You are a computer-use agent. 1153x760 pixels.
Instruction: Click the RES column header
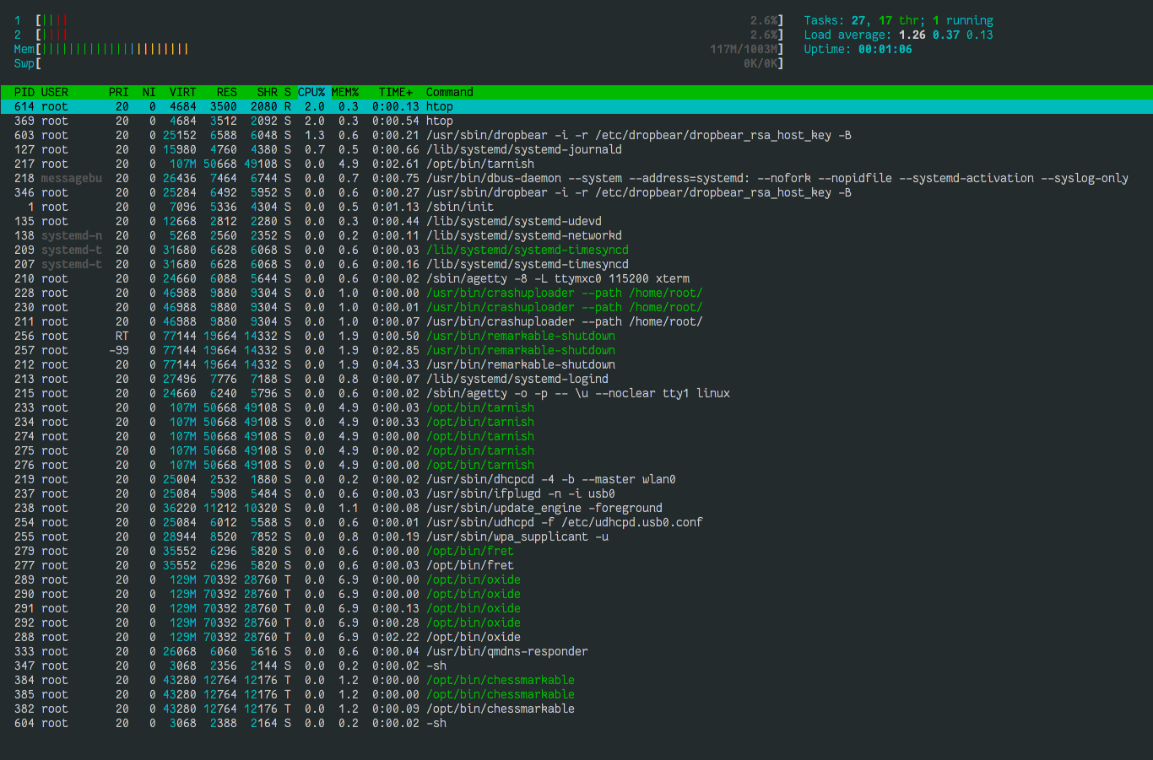click(x=226, y=92)
